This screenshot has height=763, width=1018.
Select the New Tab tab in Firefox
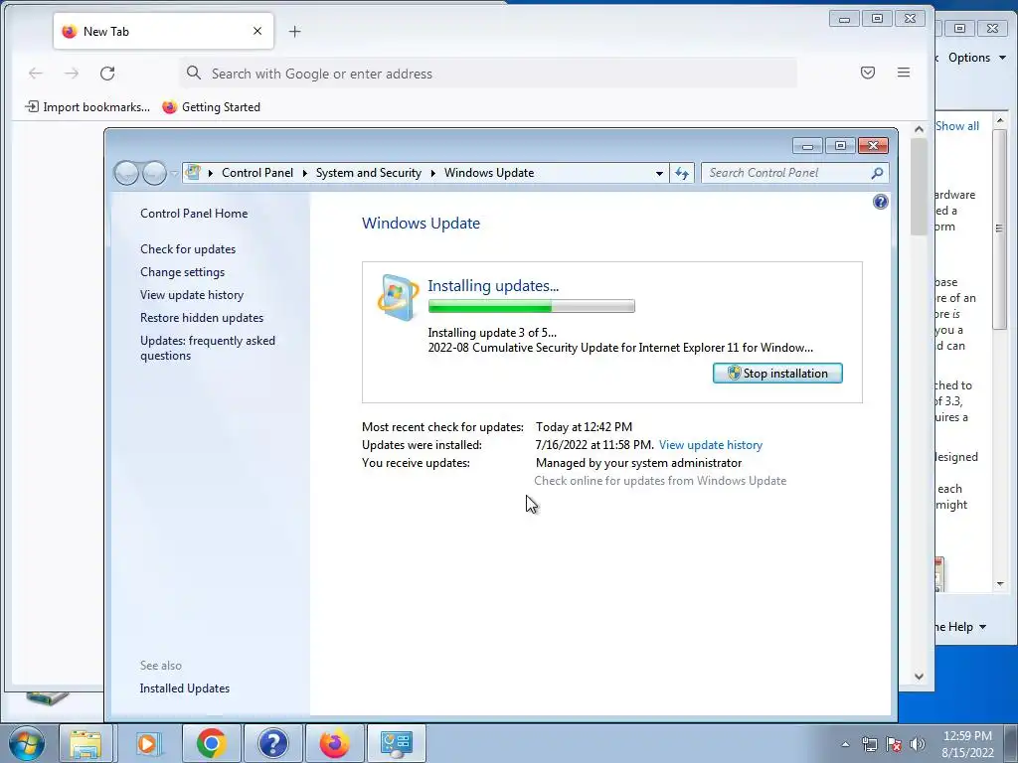pyautogui.click(x=164, y=31)
